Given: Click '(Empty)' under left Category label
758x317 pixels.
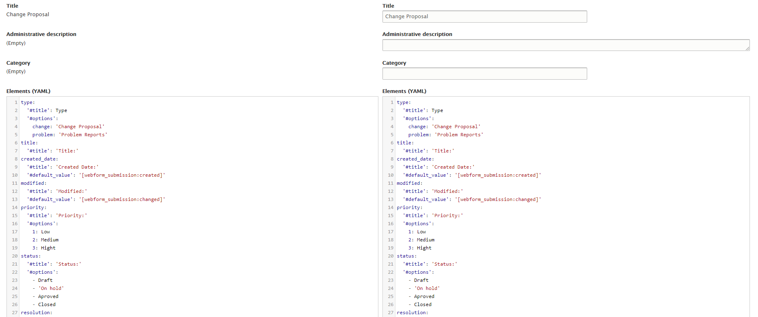Looking at the screenshot, I should 16,71.
